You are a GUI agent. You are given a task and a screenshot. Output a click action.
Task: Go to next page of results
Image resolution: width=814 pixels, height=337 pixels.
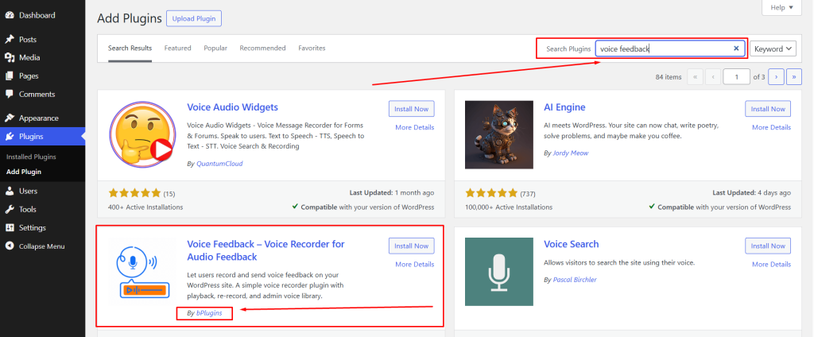775,77
